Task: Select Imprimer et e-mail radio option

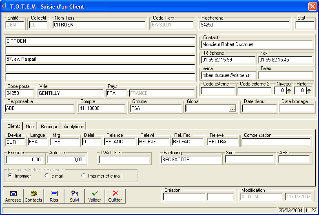Action: pos(83,176)
